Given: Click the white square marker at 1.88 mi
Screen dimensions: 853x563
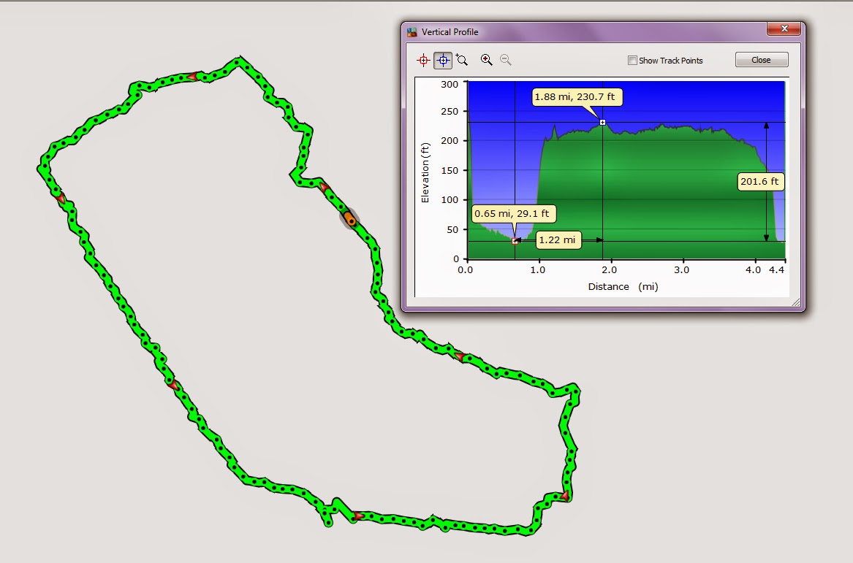Looking at the screenshot, I should [602, 122].
